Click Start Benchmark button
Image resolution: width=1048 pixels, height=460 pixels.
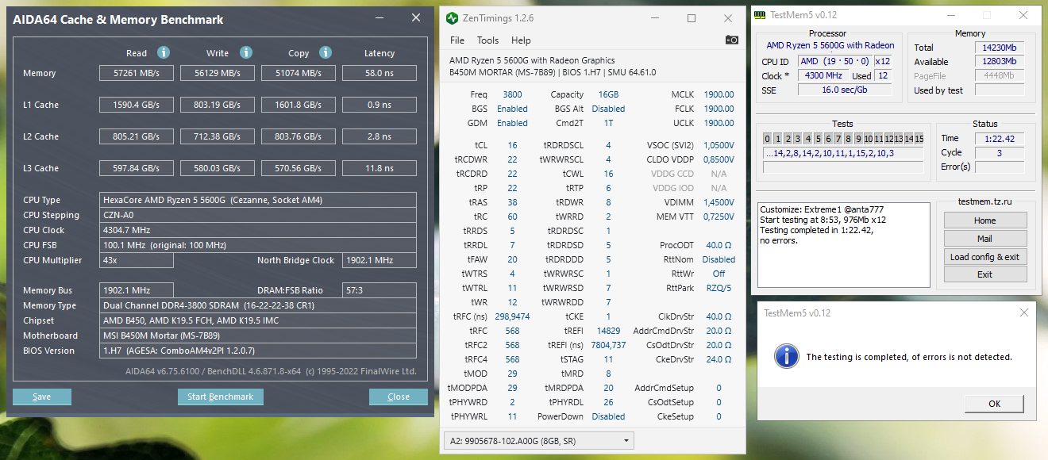[x=220, y=397]
